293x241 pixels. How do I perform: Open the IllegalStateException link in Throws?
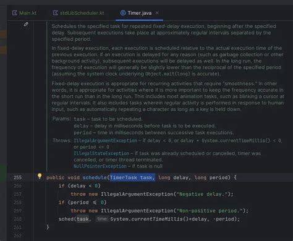click(101, 153)
